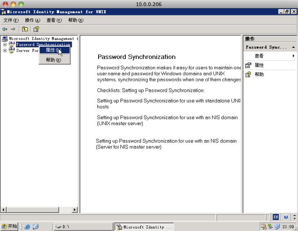Click the Server For NIS tree node icon
Screen dimensions: 298x231
coord(12,51)
